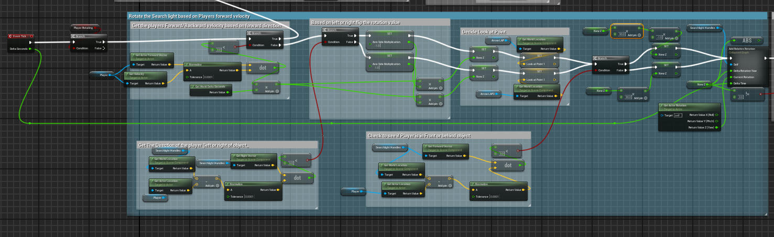
Task: Select the Arrow LAP2 variable node
Action: click(488, 94)
